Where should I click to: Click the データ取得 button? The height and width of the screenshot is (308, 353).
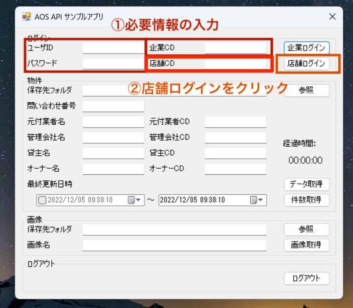click(306, 184)
